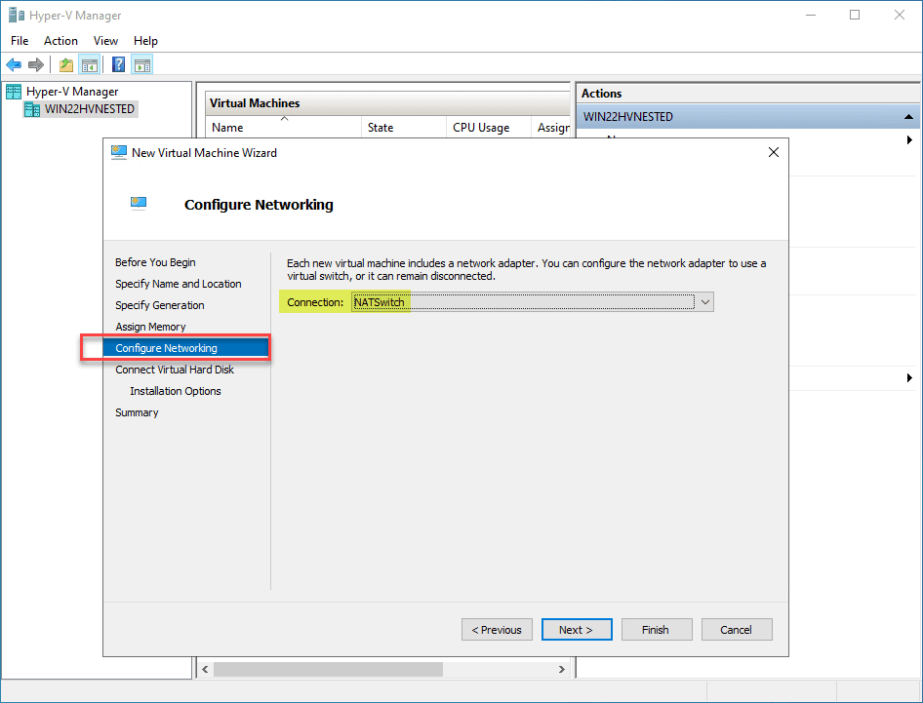Close the New Virtual Machine Wizard dialog
Image resolution: width=923 pixels, height=703 pixels.
click(774, 152)
